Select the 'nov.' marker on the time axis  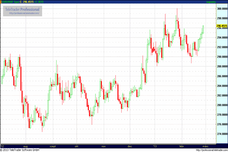pos(103,146)
